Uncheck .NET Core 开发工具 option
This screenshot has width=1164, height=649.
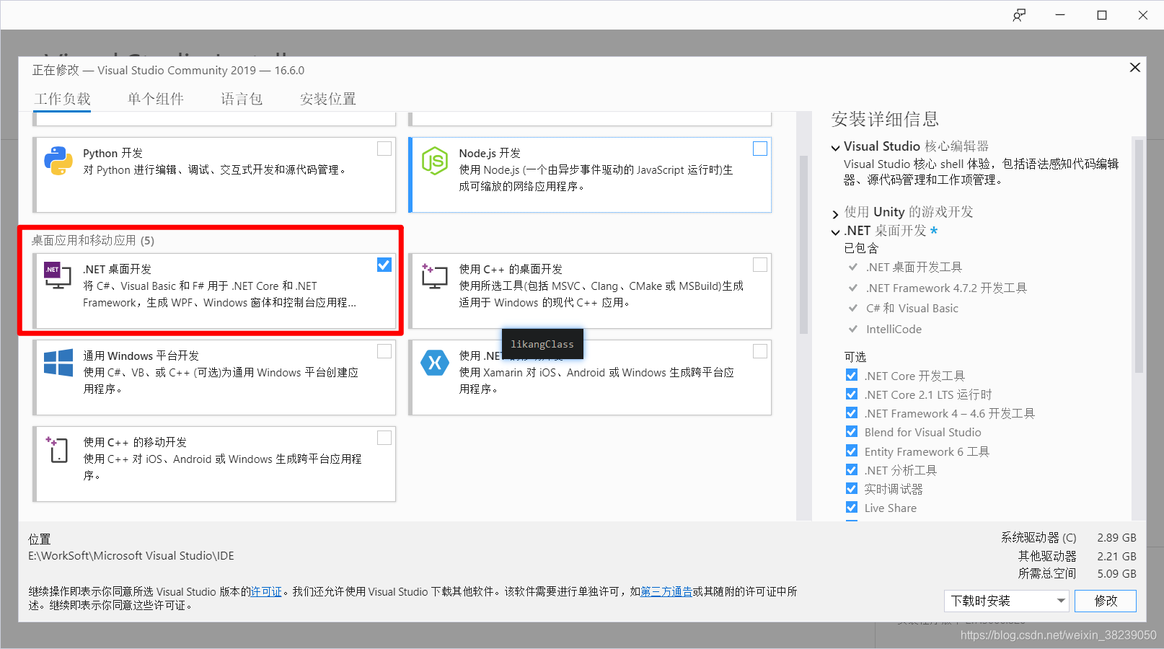852,375
